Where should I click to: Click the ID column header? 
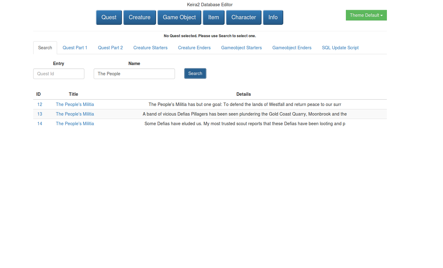tap(38, 94)
